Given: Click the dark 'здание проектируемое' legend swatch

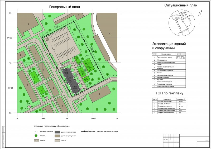Looking at the screenshot, I should (x=57, y=132).
